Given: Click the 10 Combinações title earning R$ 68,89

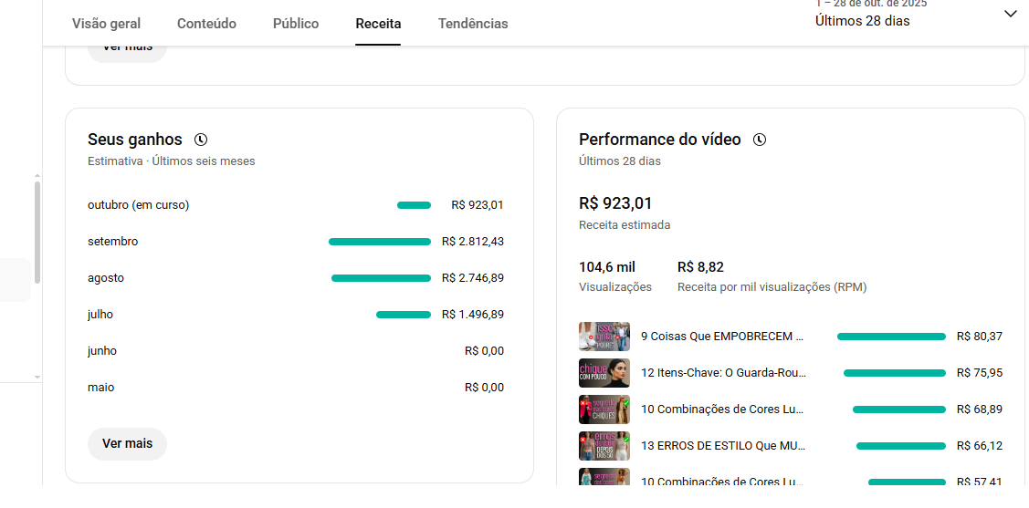Looking at the screenshot, I should pos(721,410).
